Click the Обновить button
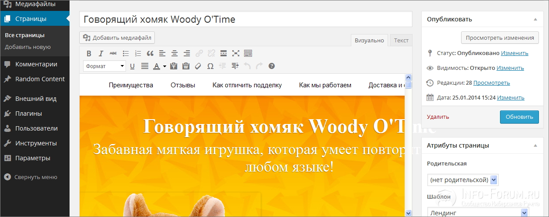The width and height of the screenshot is (549, 217). [x=519, y=117]
